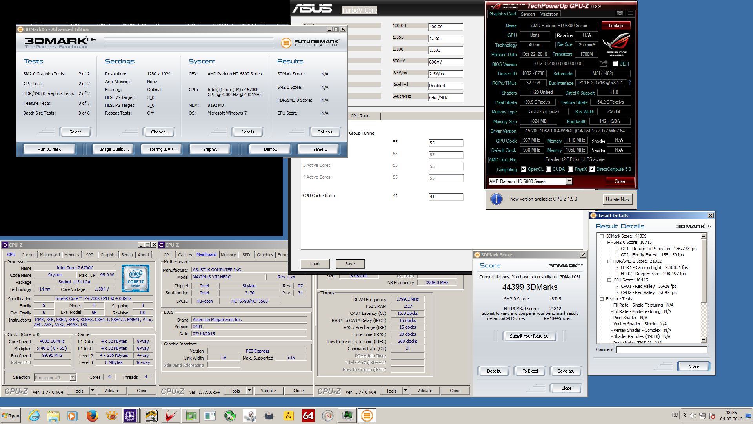753x424 pixels.
Task: Open the Caches tab in first CPU-Z window
Action: 28,255
